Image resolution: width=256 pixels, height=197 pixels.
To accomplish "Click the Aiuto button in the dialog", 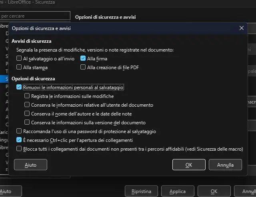I will coord(30,164).
